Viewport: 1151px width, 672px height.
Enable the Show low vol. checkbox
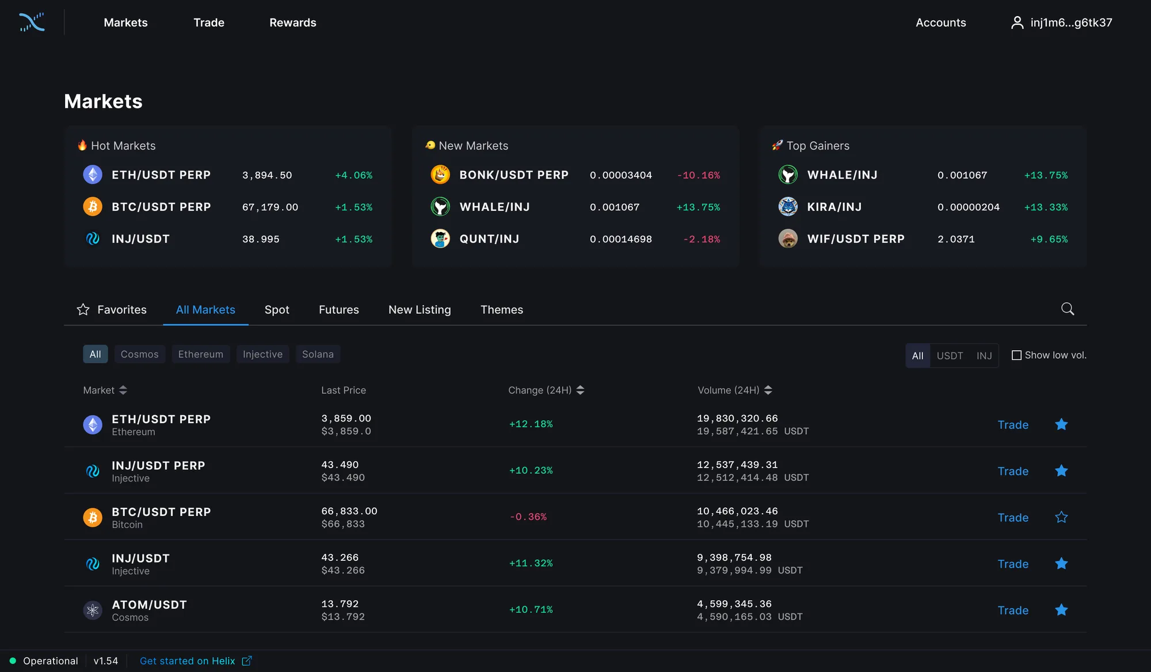[x=1016, y=355]
